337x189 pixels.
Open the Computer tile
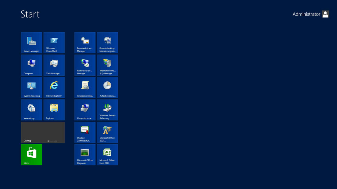click(32, 65)
